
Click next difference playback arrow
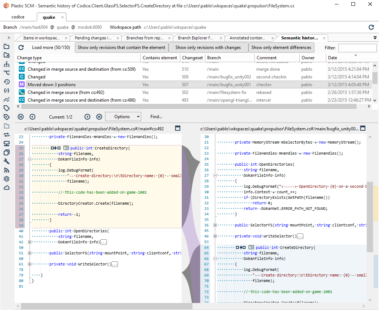pos(87,117)
